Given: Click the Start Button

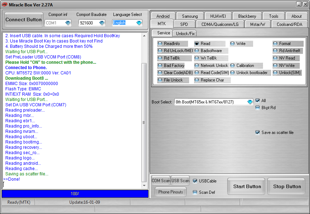Looking at the screenshot, I should 246,186.
